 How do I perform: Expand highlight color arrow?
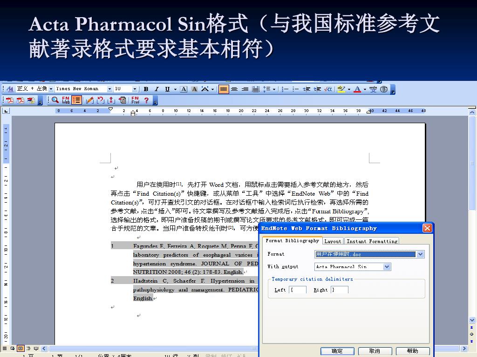click(349, 89)
